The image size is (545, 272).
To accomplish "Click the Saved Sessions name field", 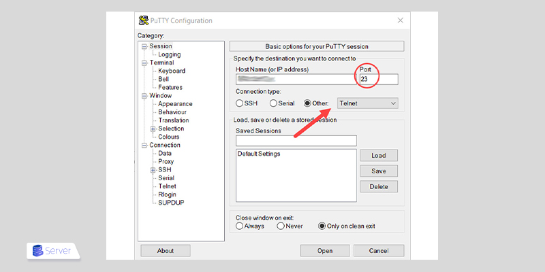I will click(296, 141).
